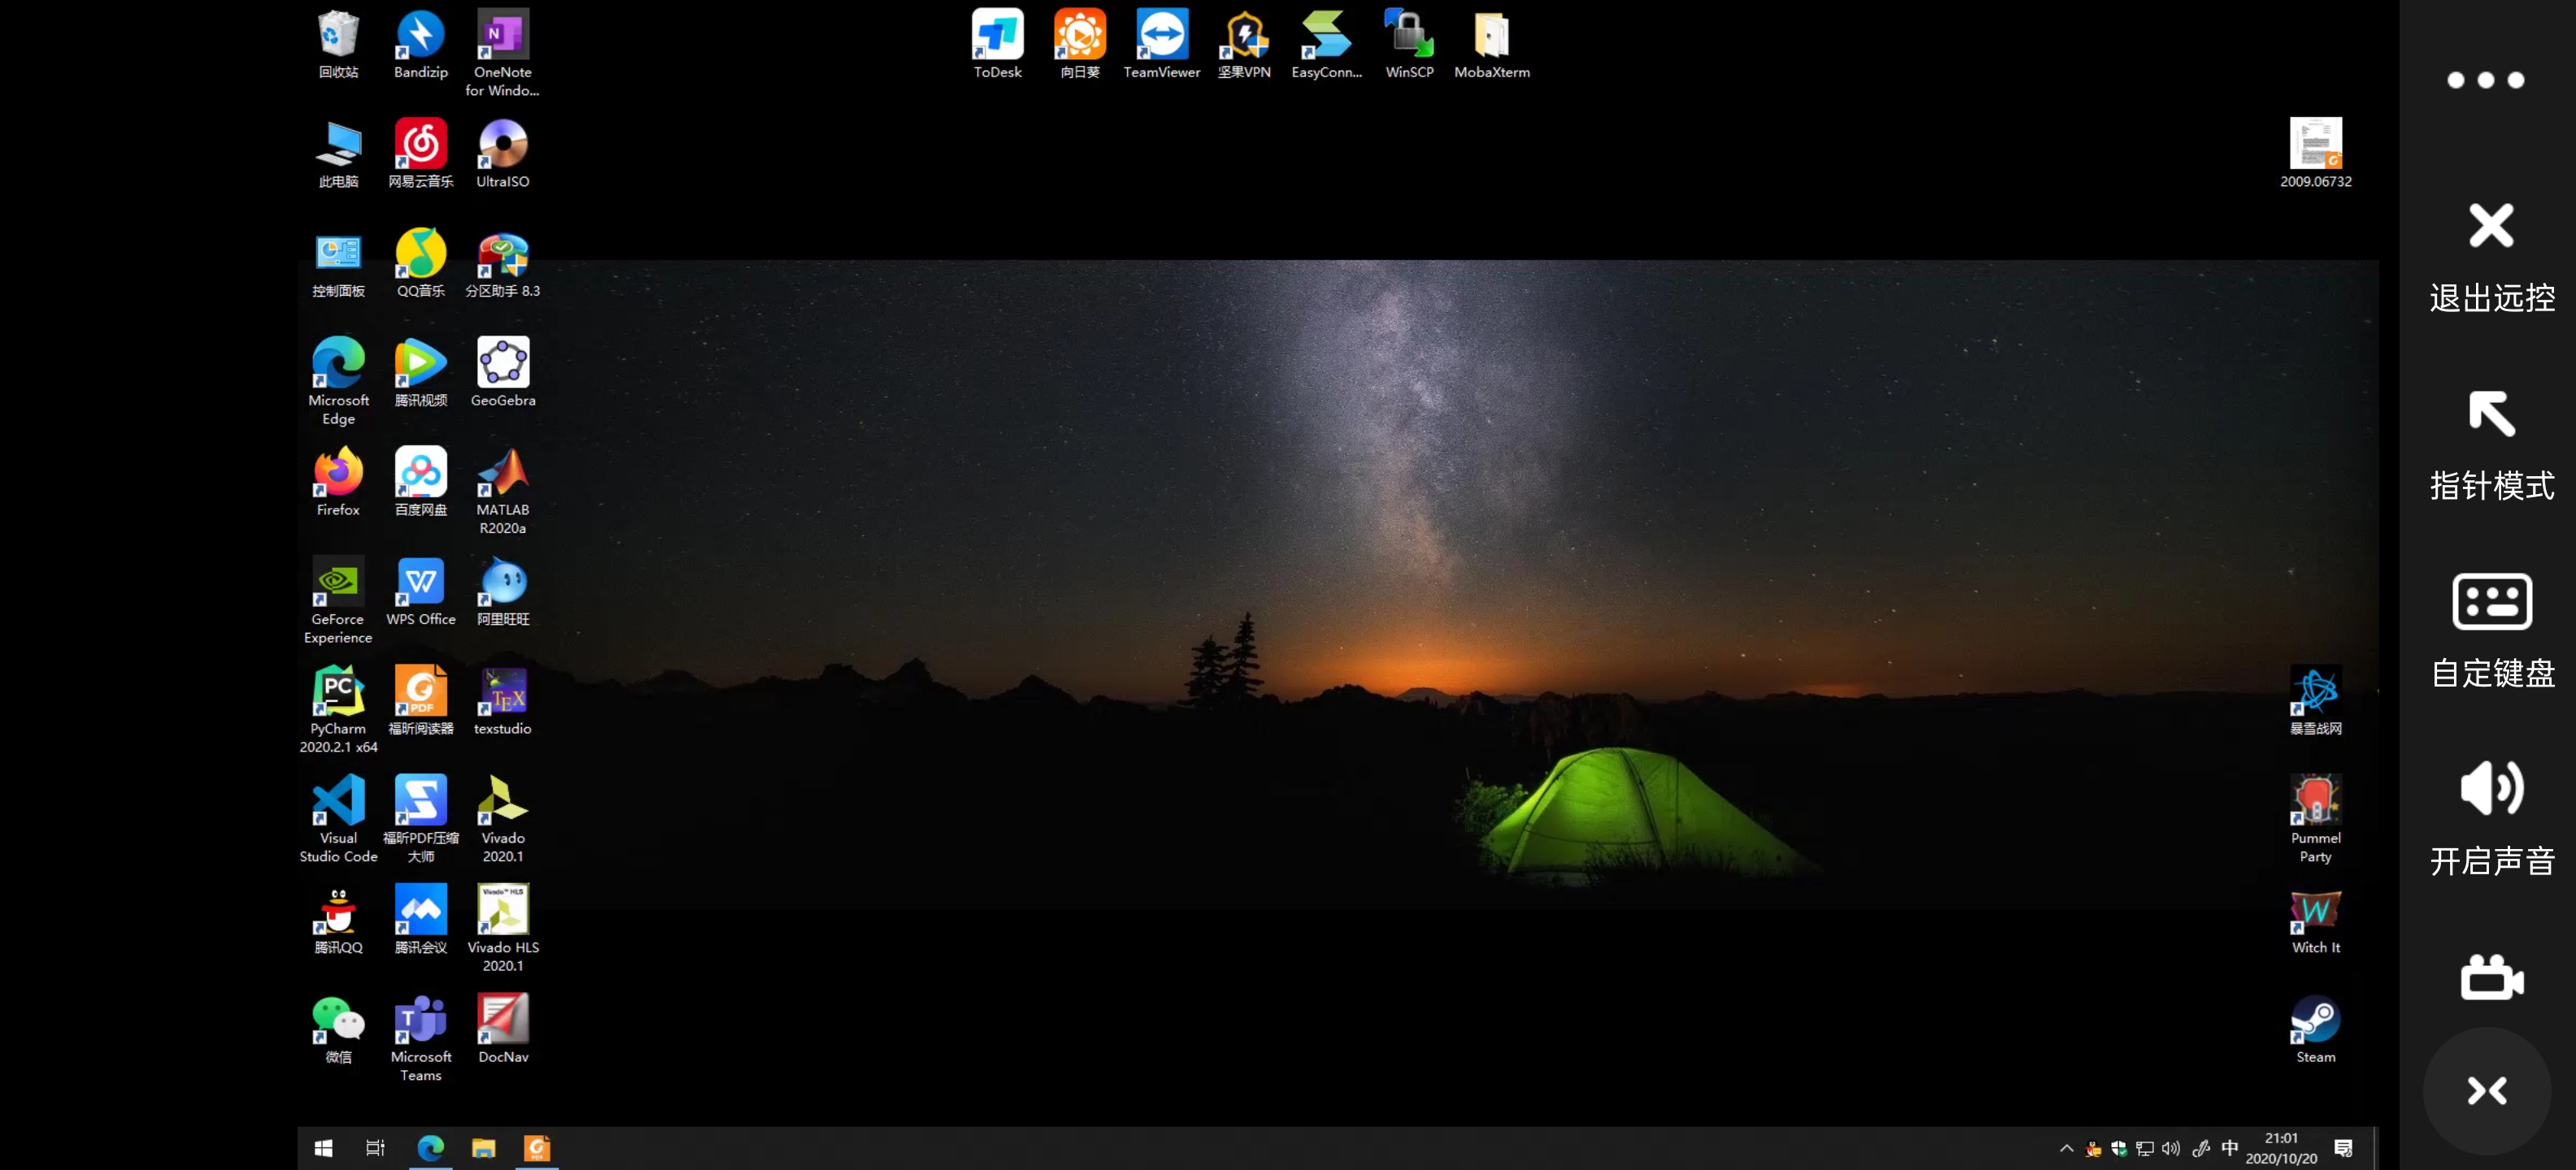Launch the 向日葵 remote control app
Screen dimensions: 2576x1170
[1079, 44]
